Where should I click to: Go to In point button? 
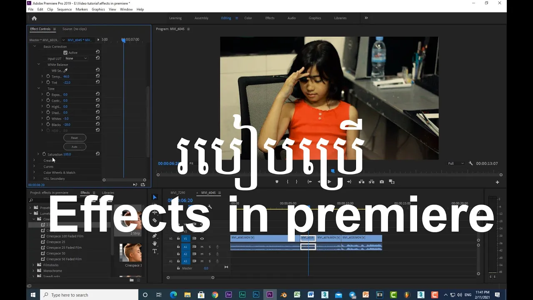(x=309, y=182)
